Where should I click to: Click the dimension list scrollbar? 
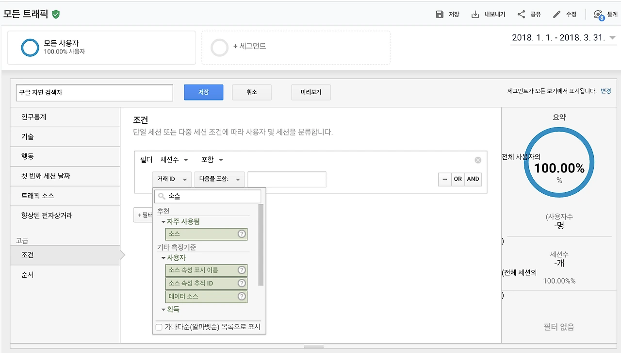261,245
